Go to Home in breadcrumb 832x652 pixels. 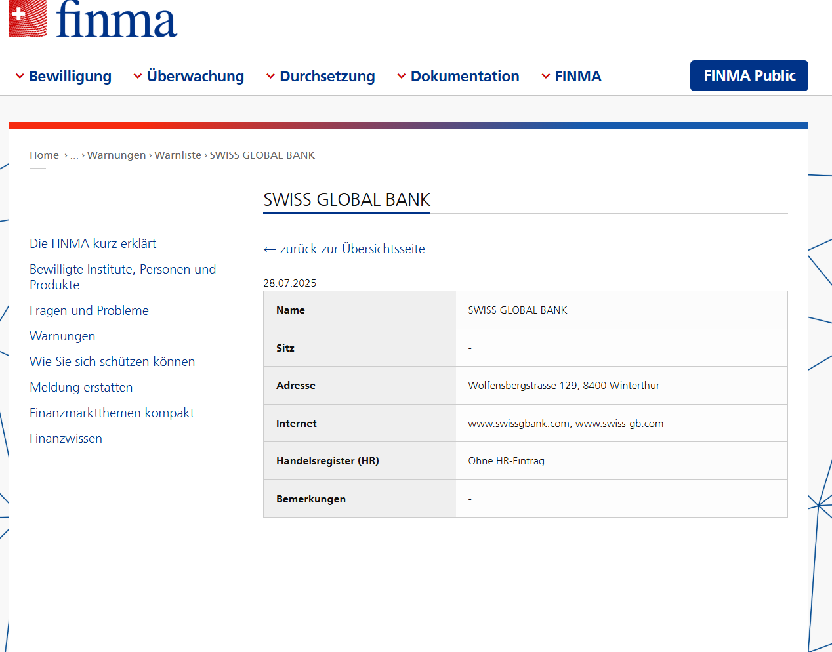pos(44,155)
